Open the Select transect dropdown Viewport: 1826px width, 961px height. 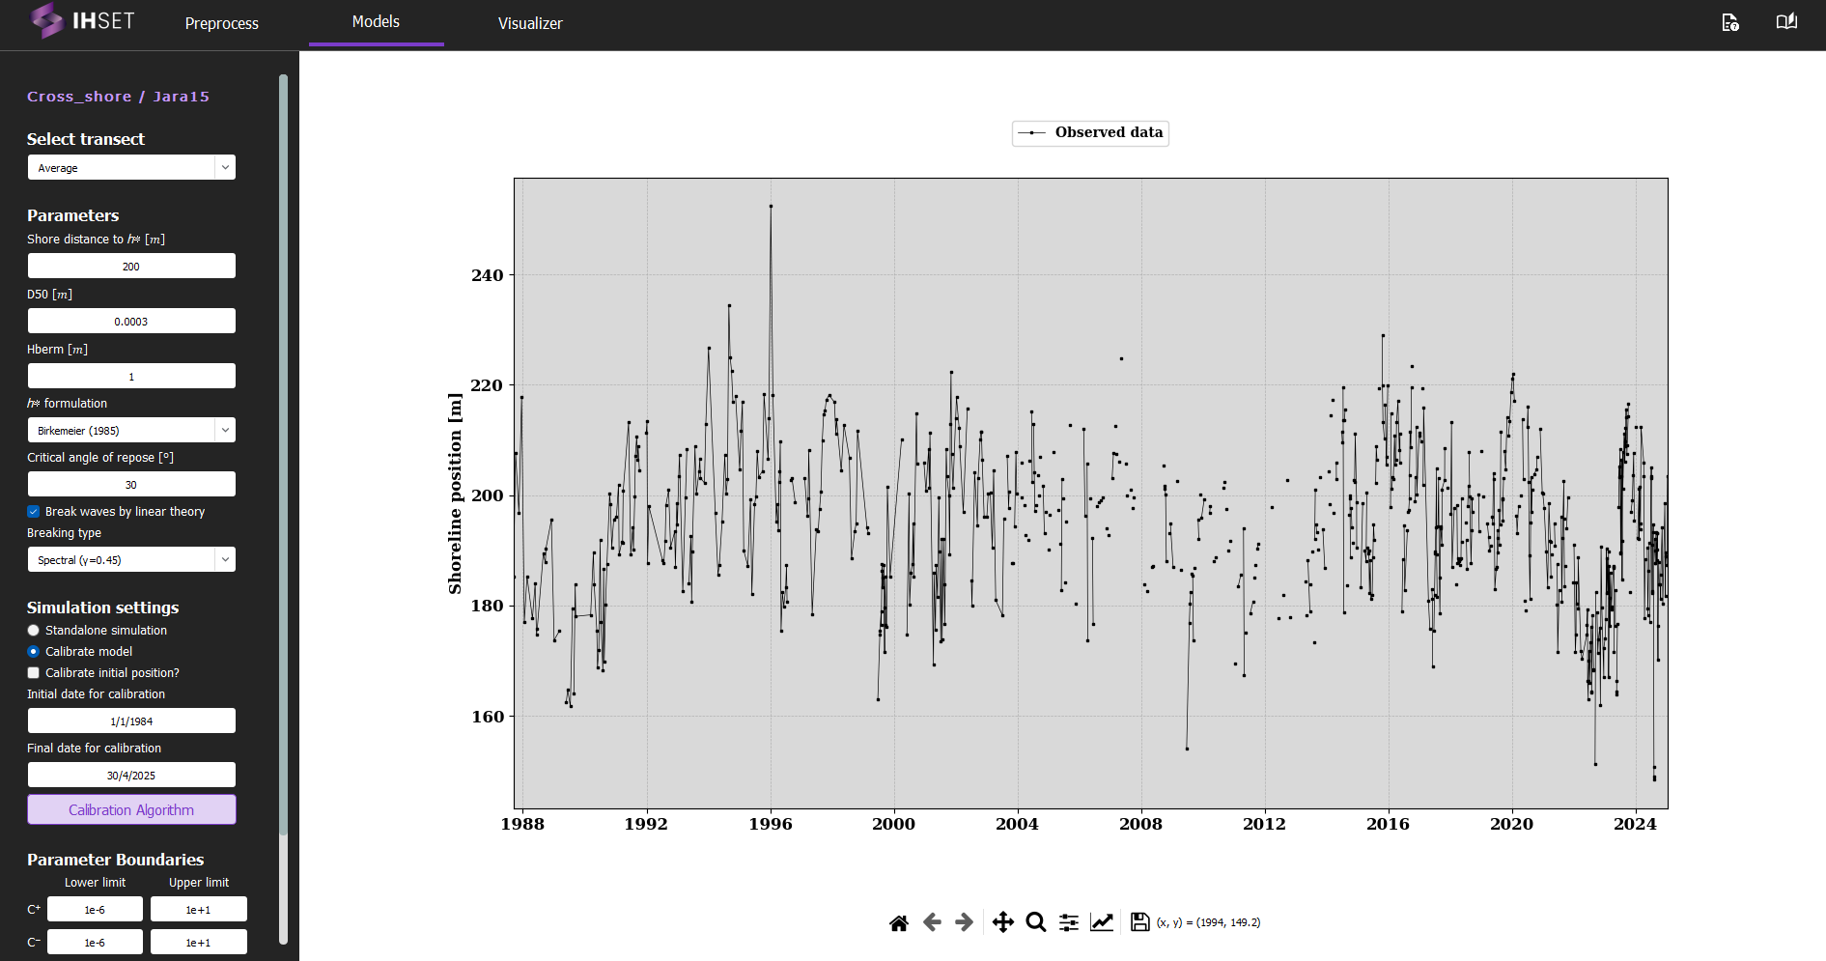(x=131, y=167)
